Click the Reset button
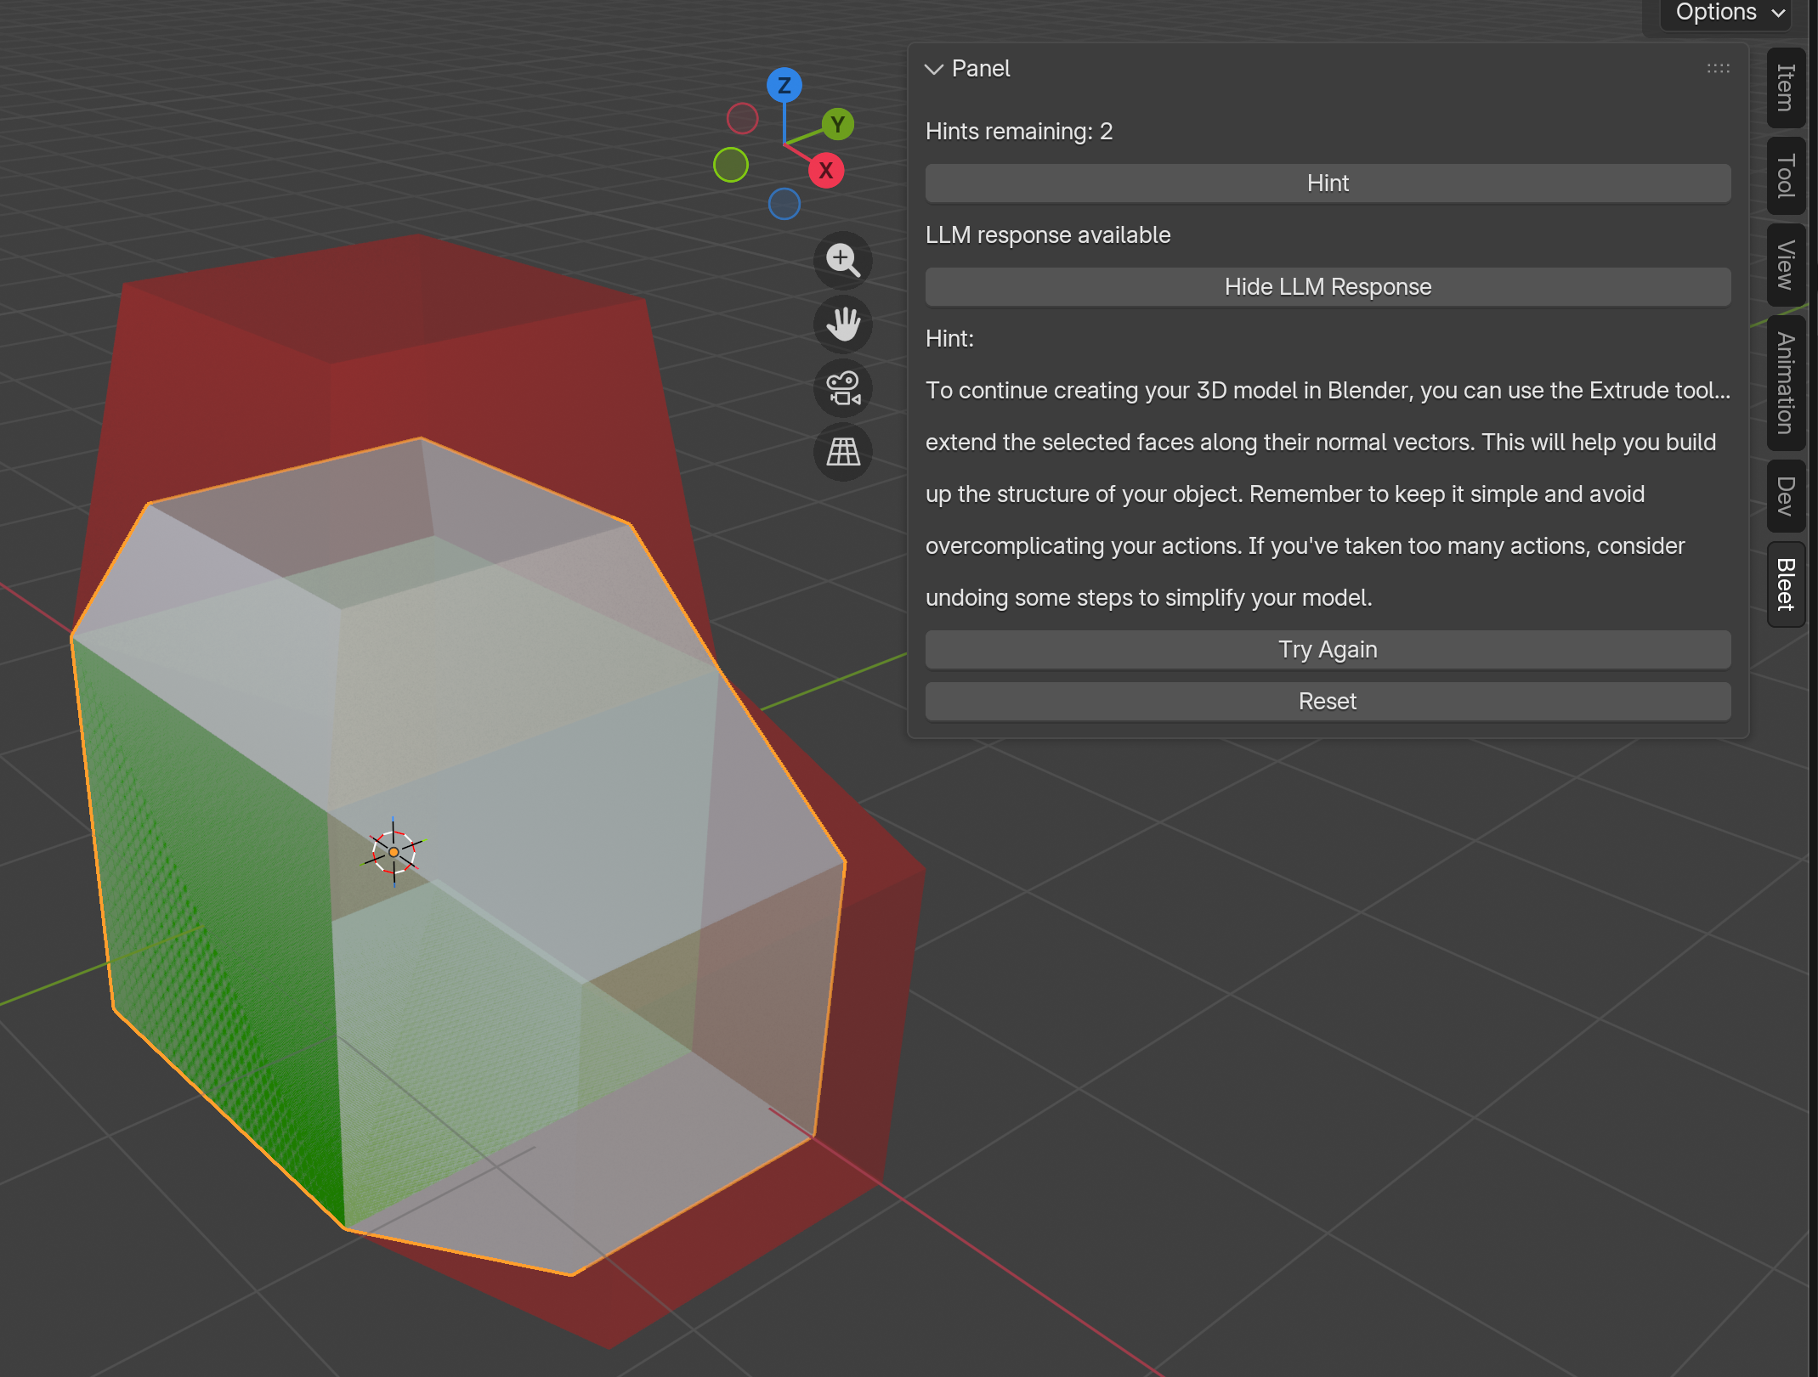The width and height of the screenshot is (1818, 1377). click(x=1327, y=702)
